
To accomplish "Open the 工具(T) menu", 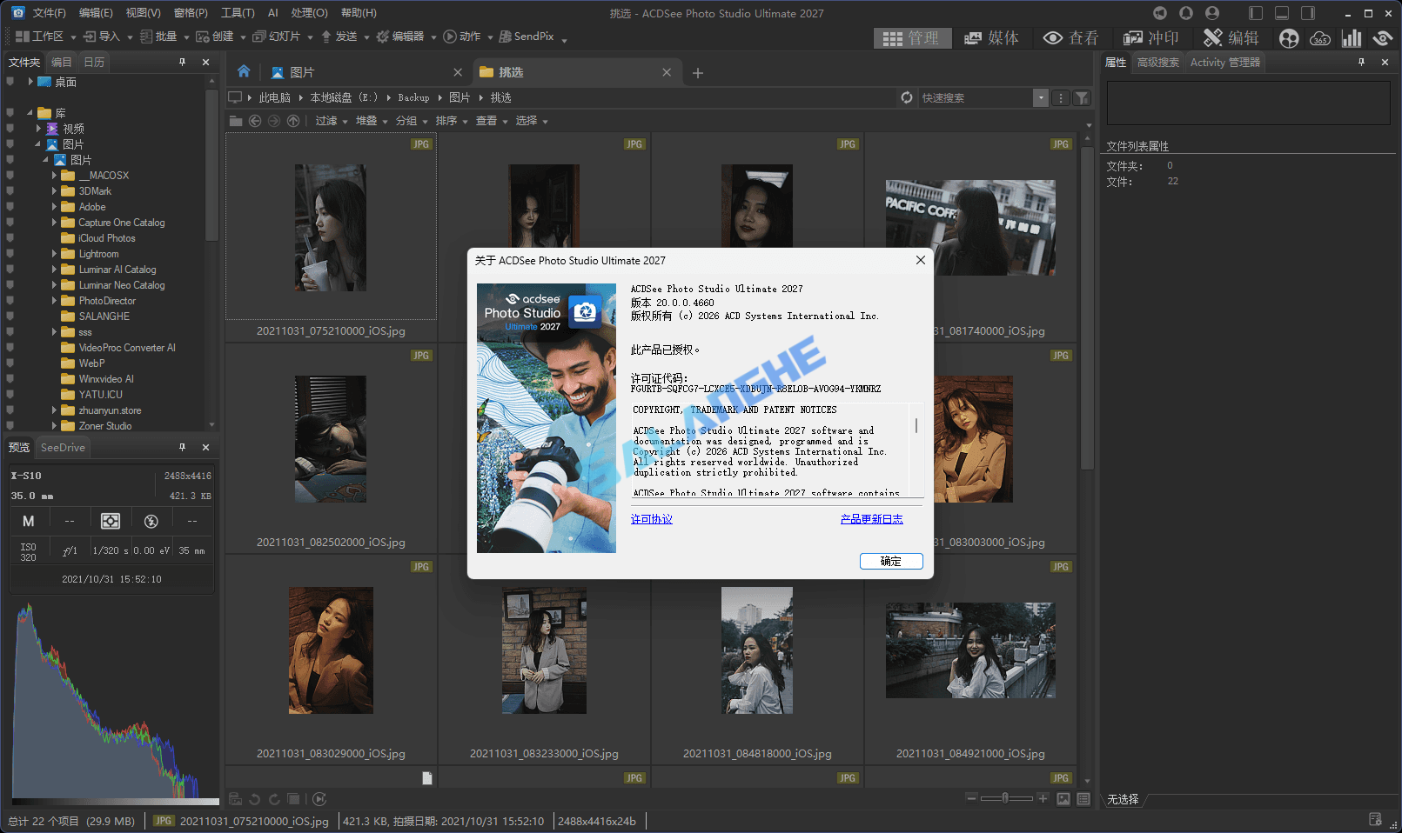I will 238,13.
